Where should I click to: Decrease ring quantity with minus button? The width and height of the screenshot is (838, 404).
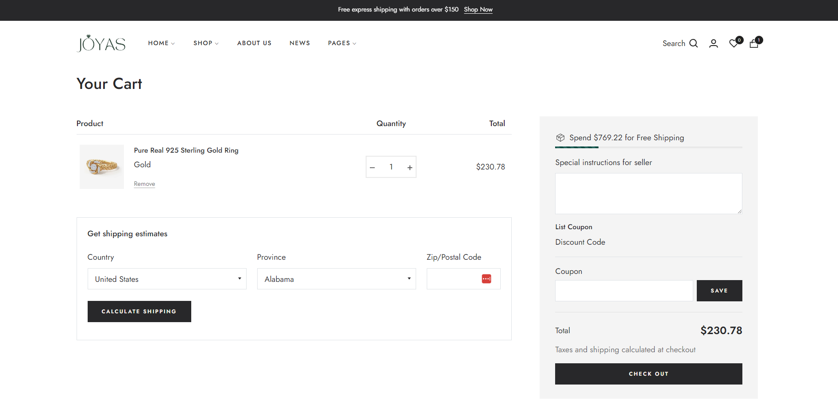coord(372,167)
